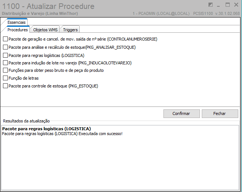
Task: Maximize the Atualizar Procedure window
Action: 227,5
